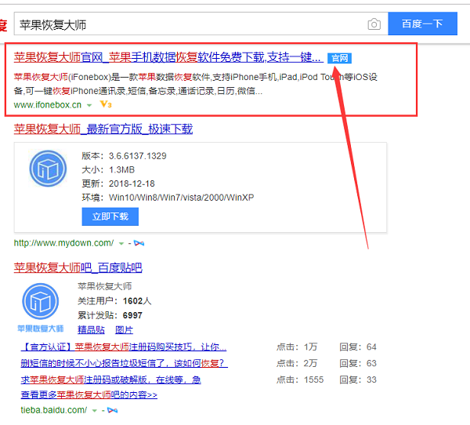The width and height of the screenshot is (470, 425).
Task: Open 求苹果恢复大师注册码或破解版 post
Action: (111, 380)
